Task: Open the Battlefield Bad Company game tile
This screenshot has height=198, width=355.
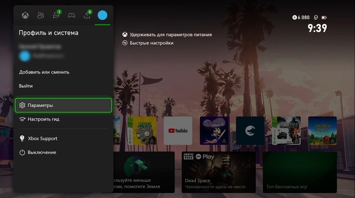Action: tap(286, 131)
